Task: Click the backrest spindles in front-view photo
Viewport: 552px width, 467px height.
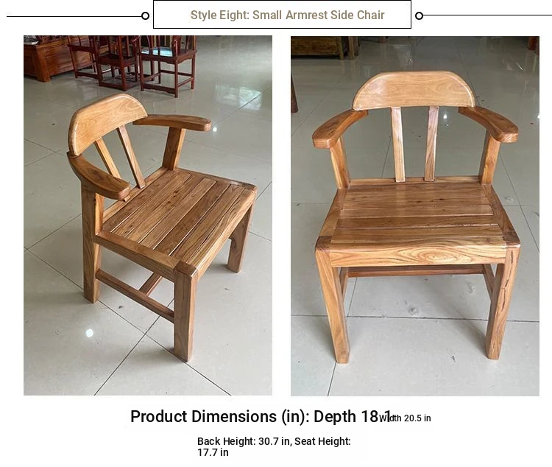Action: click(x=414, y=144)
